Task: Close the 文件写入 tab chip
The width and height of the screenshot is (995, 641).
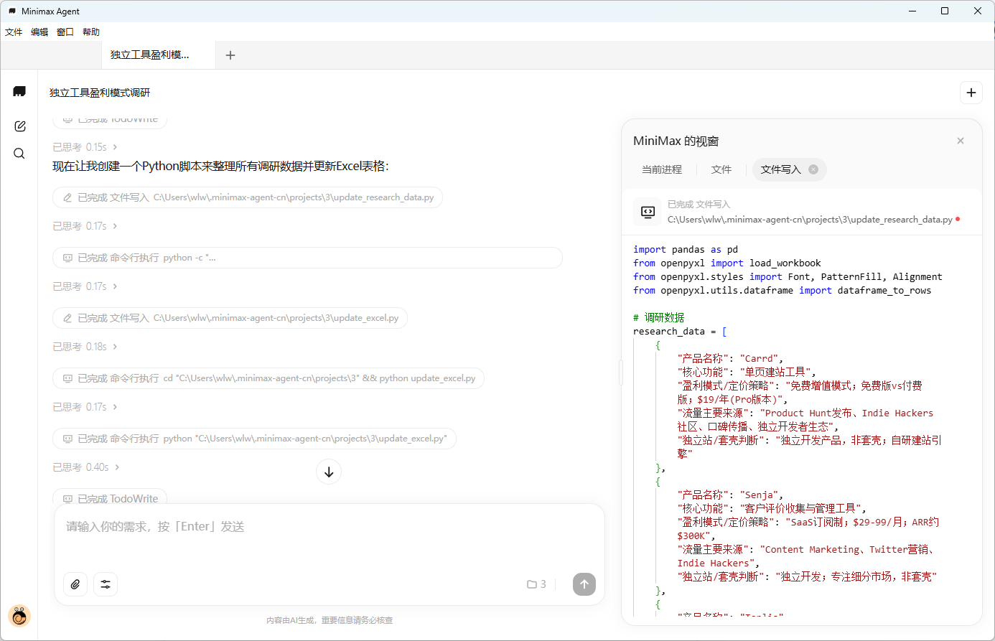Action: 813,169
